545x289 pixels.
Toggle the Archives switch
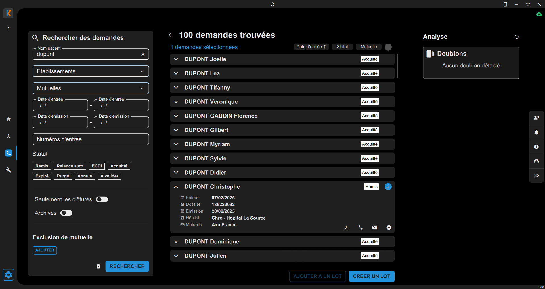click(x=66, y=213)
